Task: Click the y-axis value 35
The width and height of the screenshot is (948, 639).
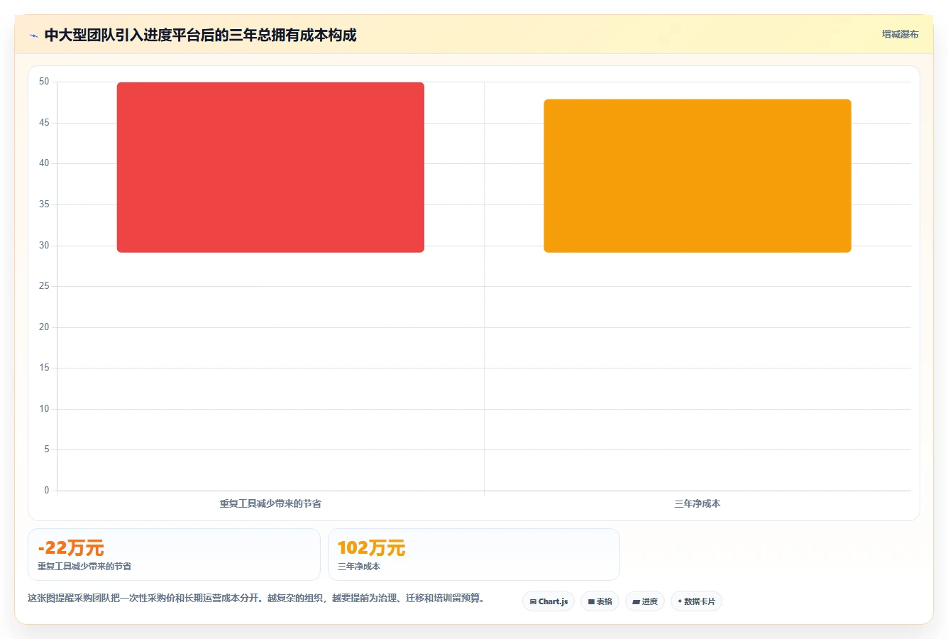Action: (44, 204)
